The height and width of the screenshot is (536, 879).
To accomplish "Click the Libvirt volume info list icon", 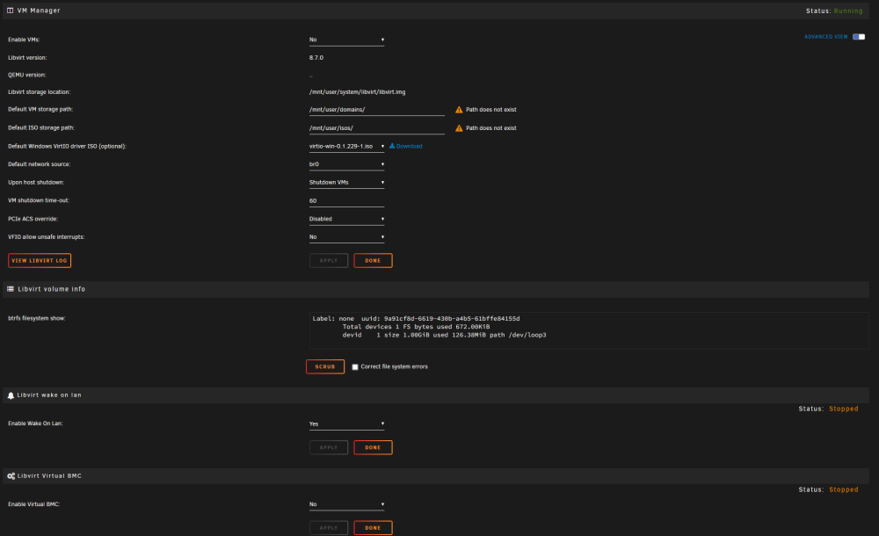I will point(10,289).
